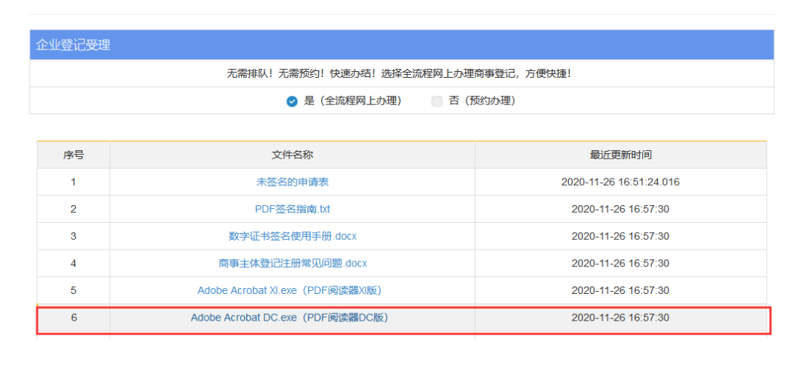Click timestamp 2020-11-26 16:51:24.016
Image resolution: width=801 pixels, height=365 pixels.
621,182
